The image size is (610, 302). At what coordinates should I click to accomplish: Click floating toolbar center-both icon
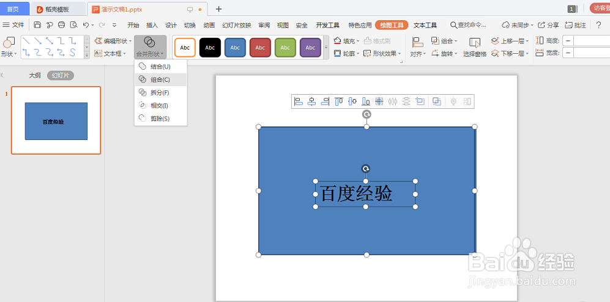379,101
